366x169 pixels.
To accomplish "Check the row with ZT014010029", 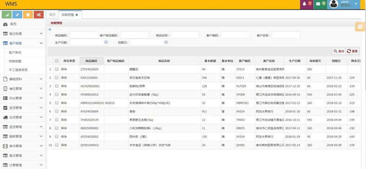I will point(57,69).
